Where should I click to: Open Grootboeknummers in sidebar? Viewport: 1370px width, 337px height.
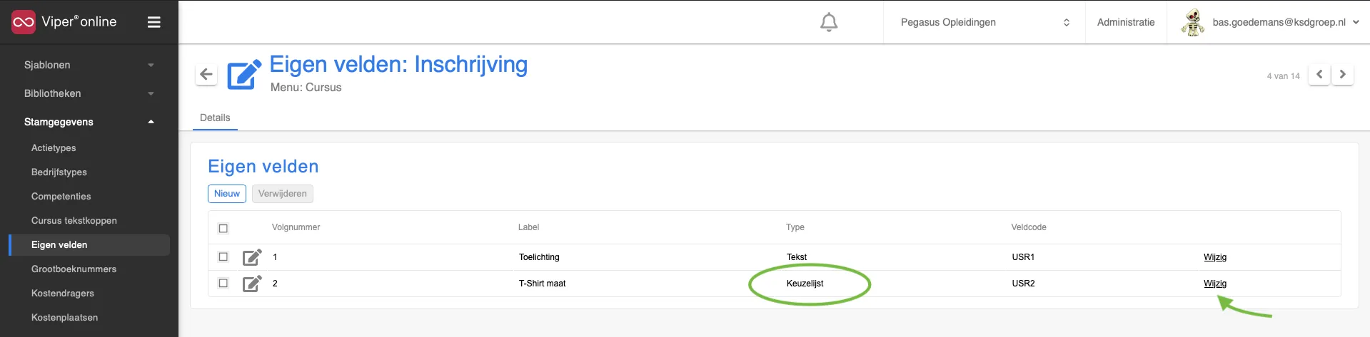(74, 269)
